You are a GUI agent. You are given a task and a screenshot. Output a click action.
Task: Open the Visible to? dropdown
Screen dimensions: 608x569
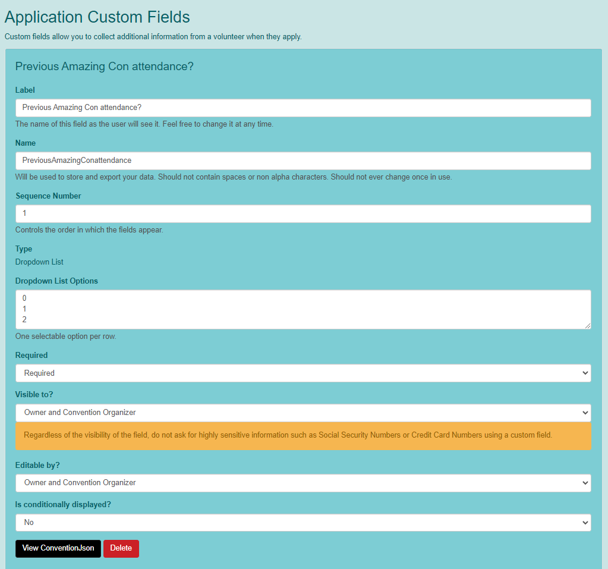(x=303, y=413)
